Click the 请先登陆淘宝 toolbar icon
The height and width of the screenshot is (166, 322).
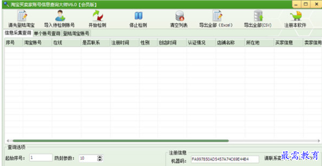21,16
